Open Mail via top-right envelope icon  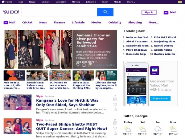tap(166, 12)
